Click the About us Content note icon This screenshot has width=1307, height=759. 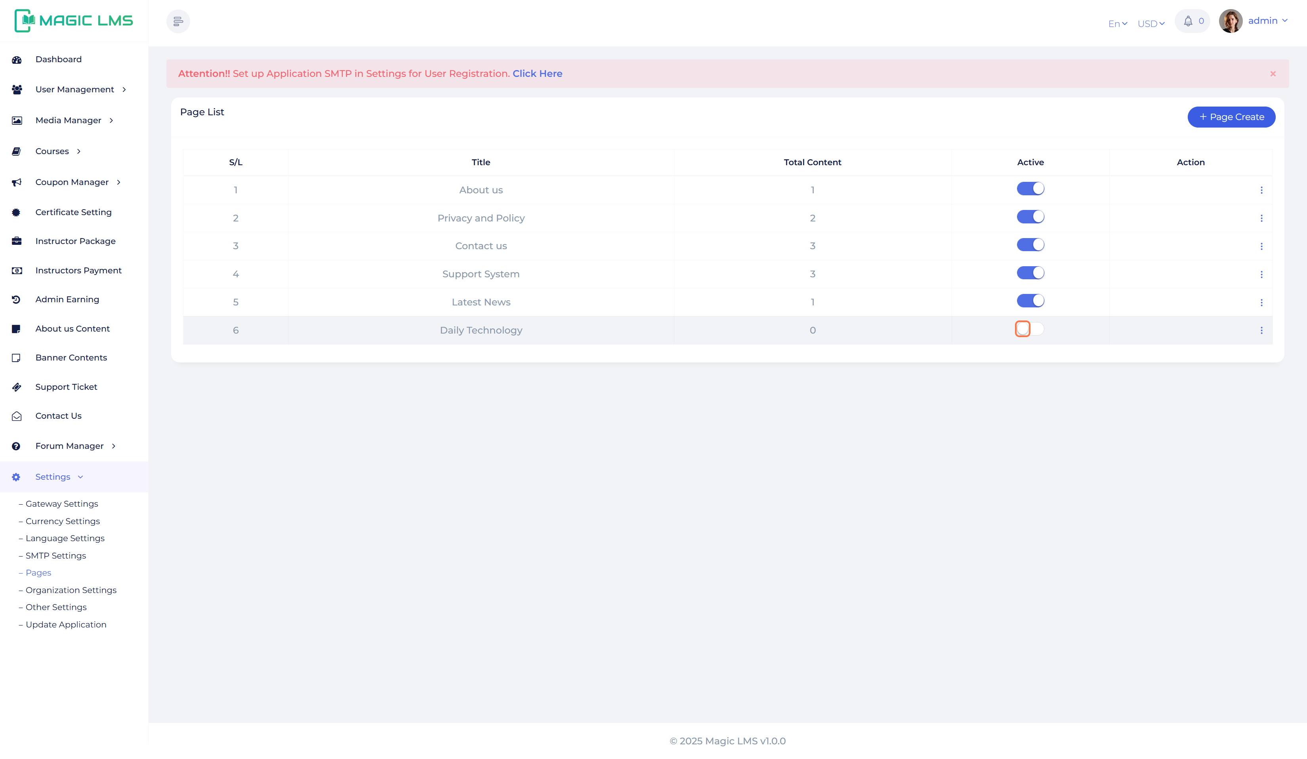tap(16, 329)
